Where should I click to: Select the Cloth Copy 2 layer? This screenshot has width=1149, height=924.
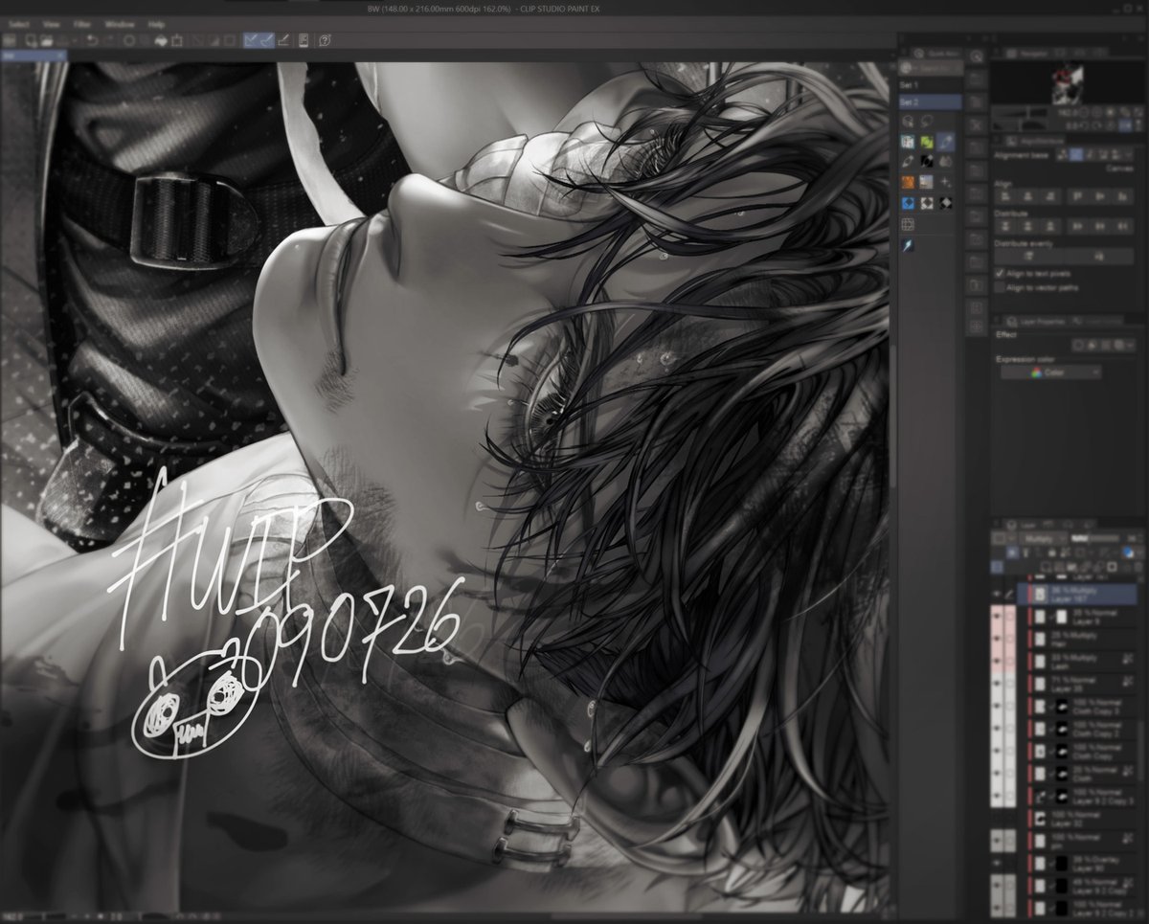point(1083,729)
